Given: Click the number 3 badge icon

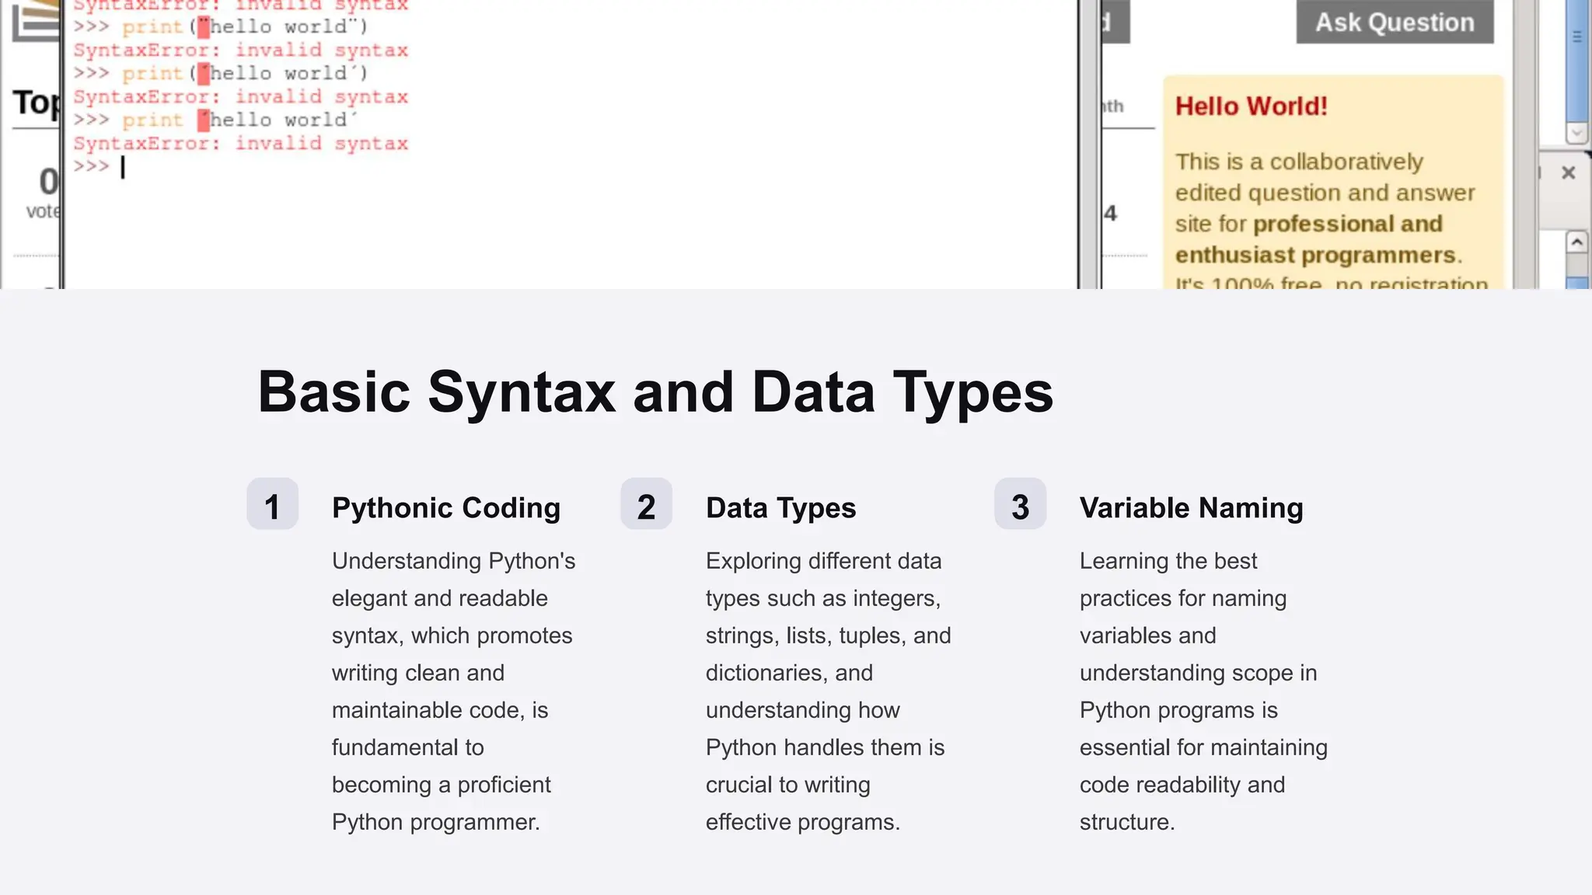Looking at the screenshot, I should (1020, 504).
